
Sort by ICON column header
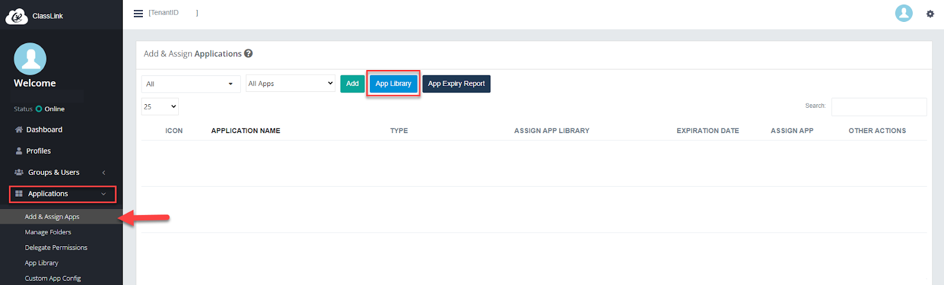[174, 131]
